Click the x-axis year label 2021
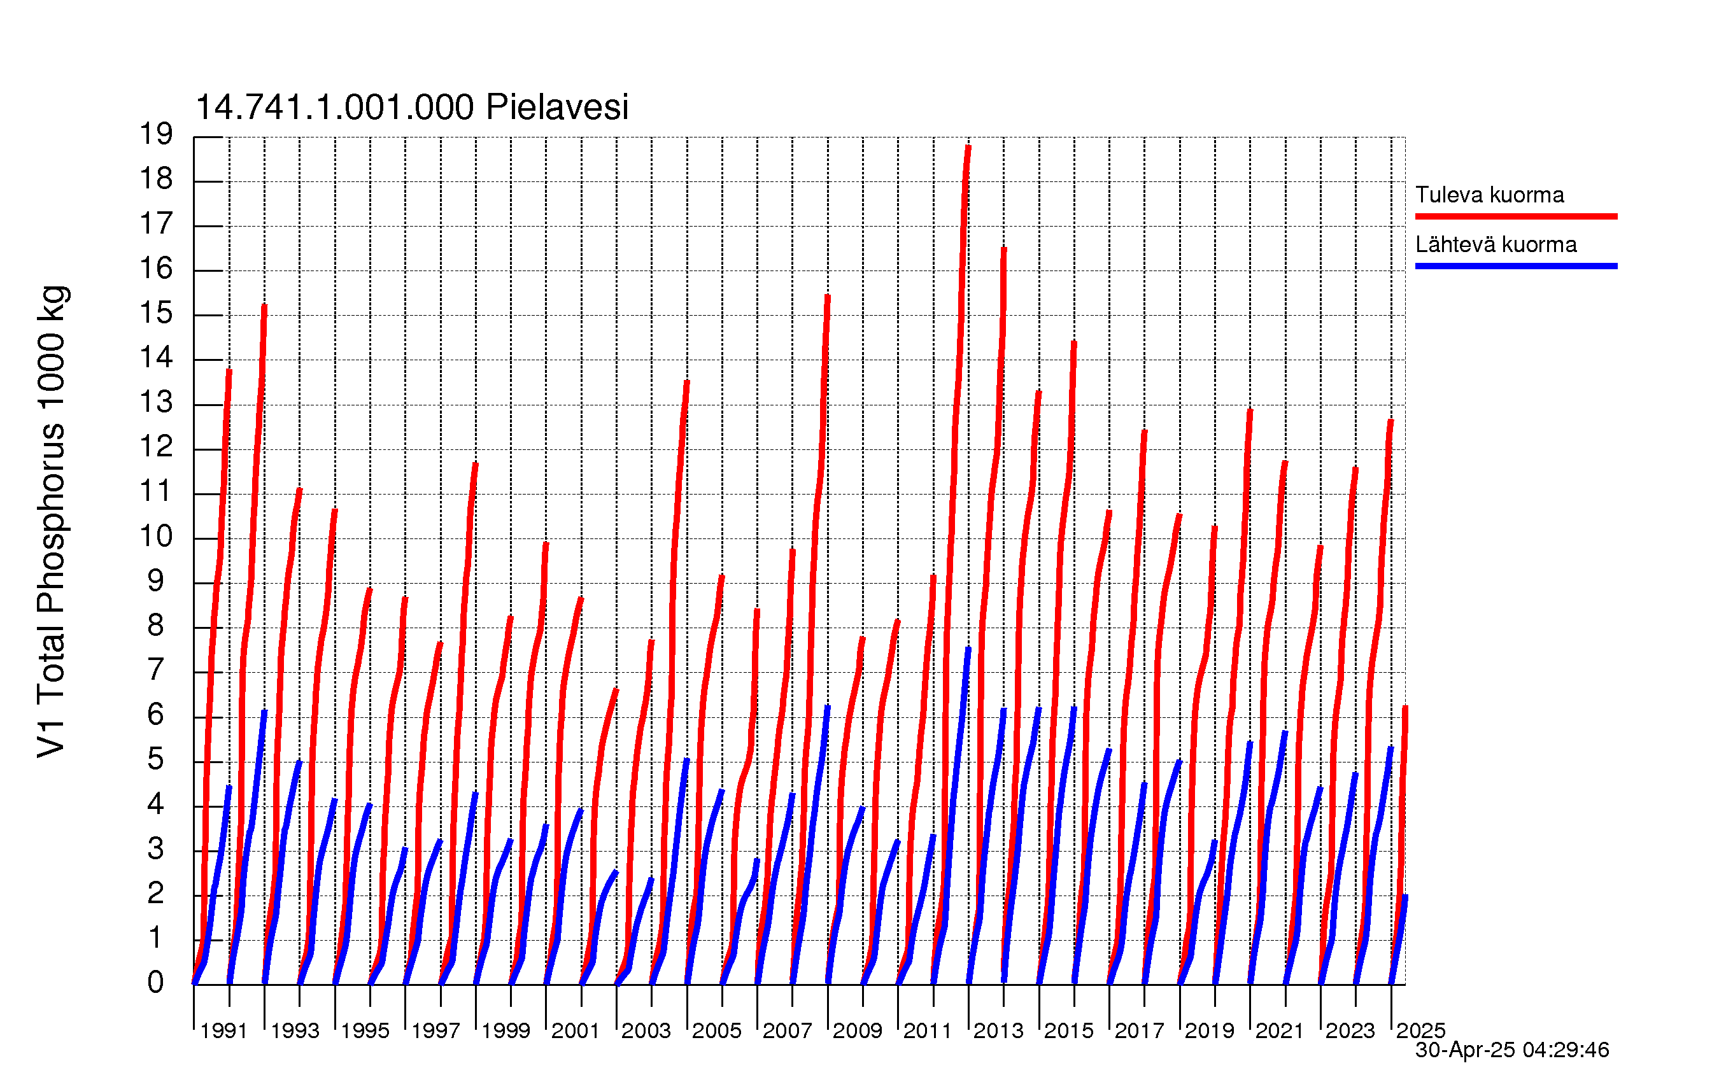The width and height of the screenshot is (1719, 1082). coord(1279,1030)
